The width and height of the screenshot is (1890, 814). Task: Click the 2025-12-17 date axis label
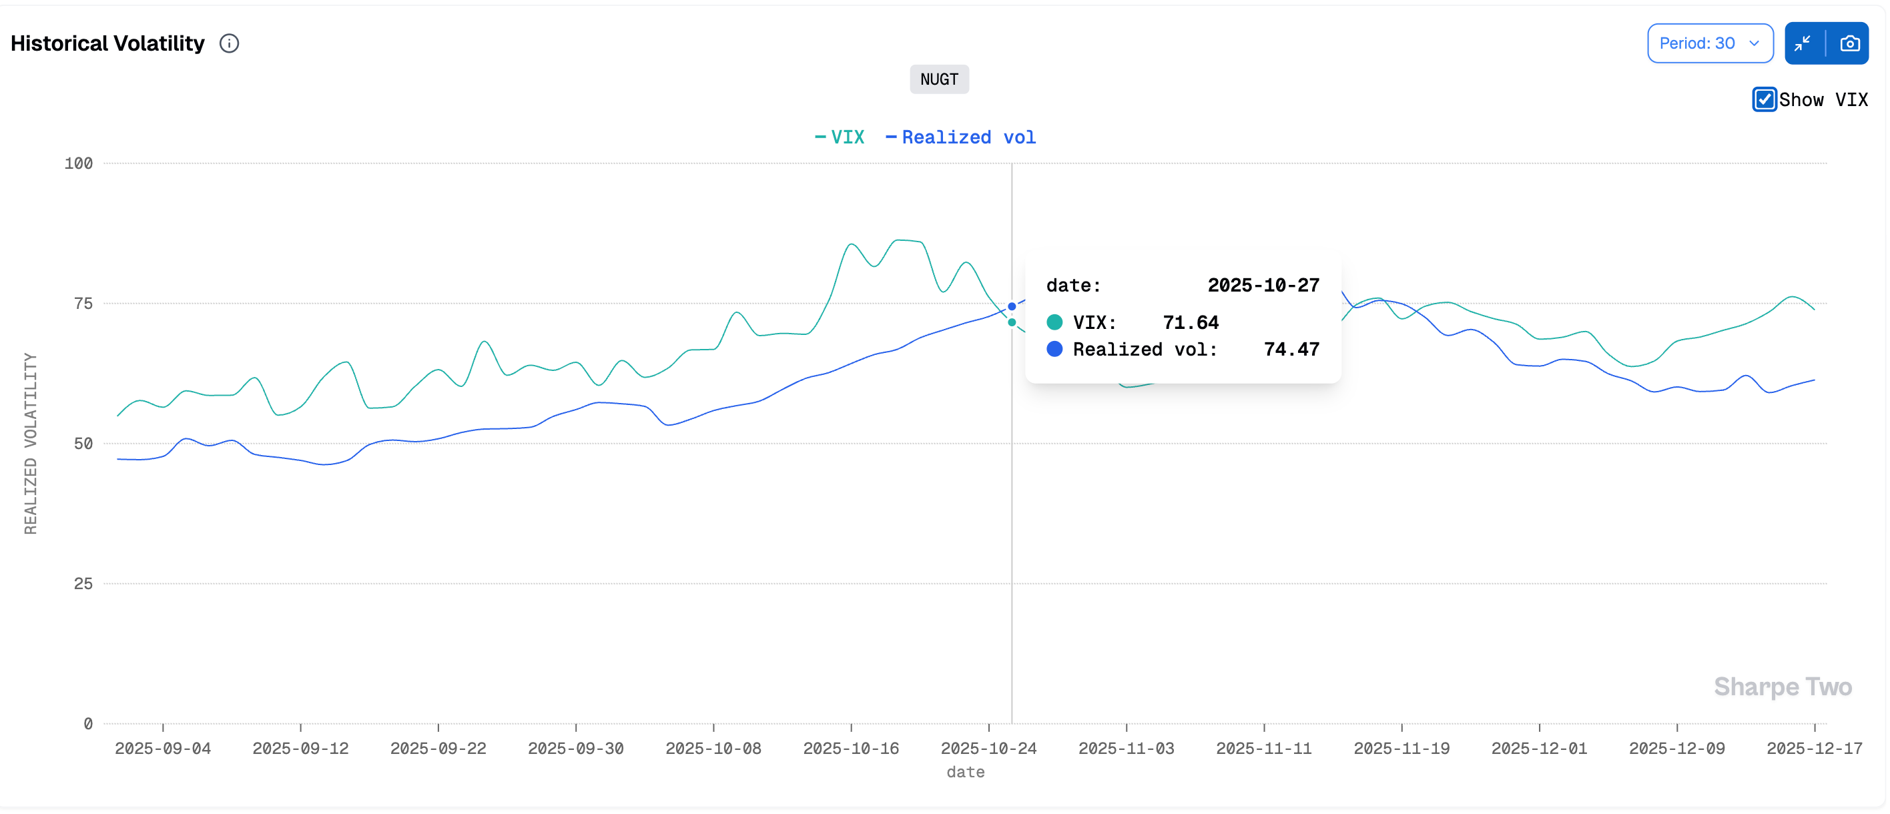coord(1814,748)
